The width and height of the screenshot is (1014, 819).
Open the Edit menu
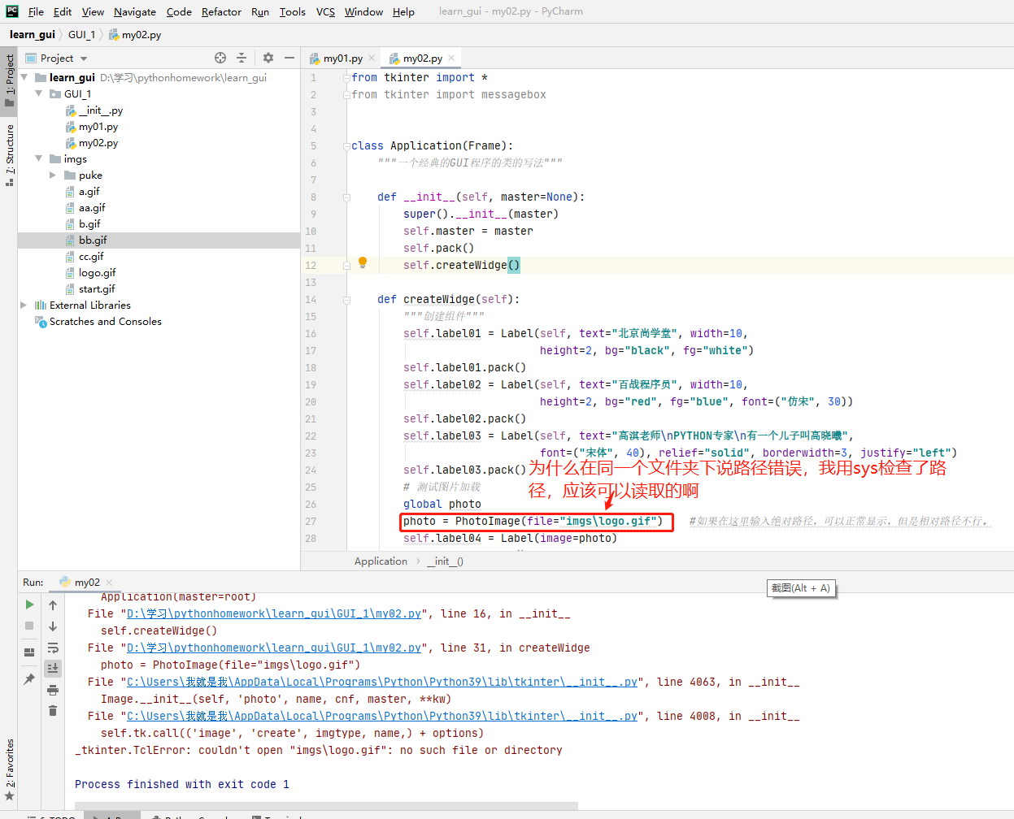click(x=63, y=11)
